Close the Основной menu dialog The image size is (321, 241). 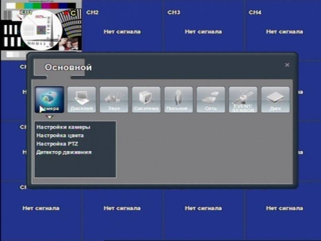[287, 65]
